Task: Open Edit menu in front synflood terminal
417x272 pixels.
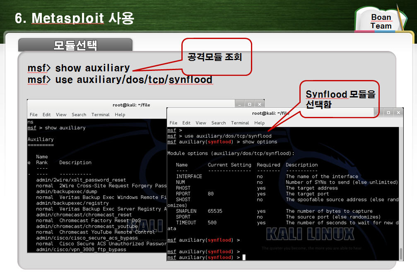Action: click(x=186, y=123)
